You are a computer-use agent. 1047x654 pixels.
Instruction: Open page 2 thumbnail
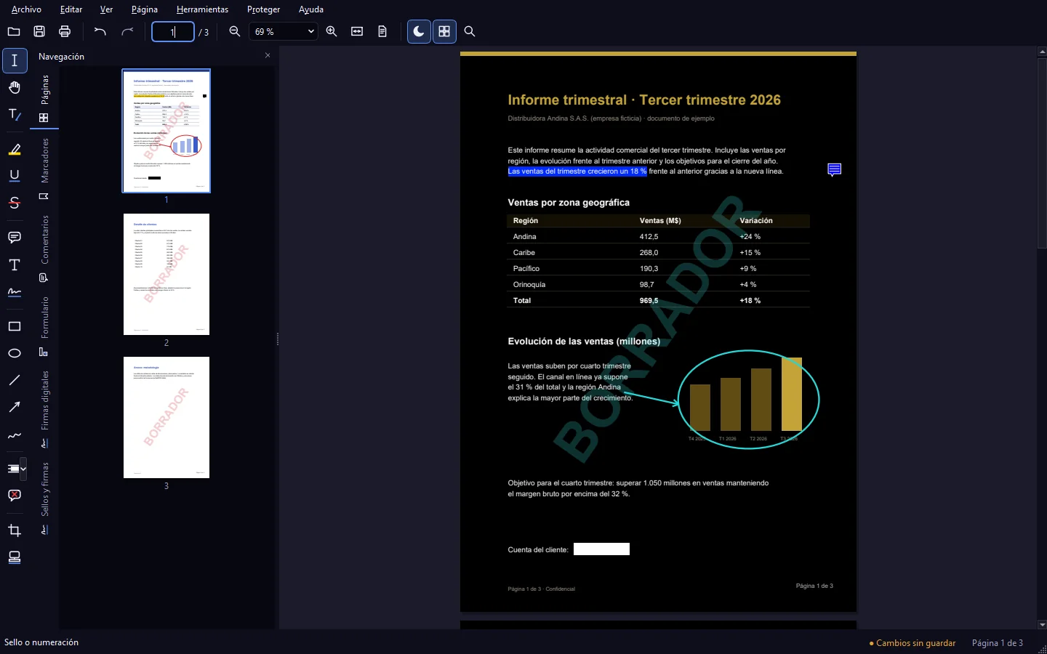[x=167, y=274]
